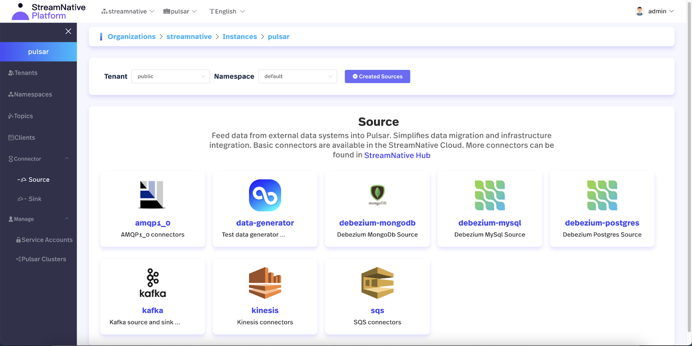The image size is (692, 346).
Task: Open the admin user menu chevron
Action: coord(672,11)
